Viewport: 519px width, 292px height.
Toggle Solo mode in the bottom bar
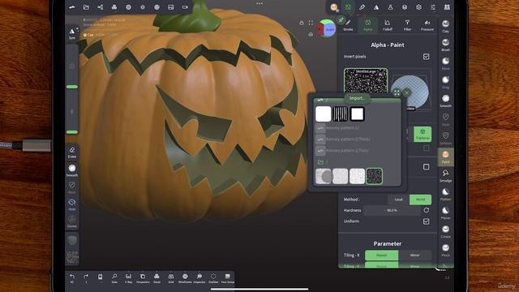114,278
